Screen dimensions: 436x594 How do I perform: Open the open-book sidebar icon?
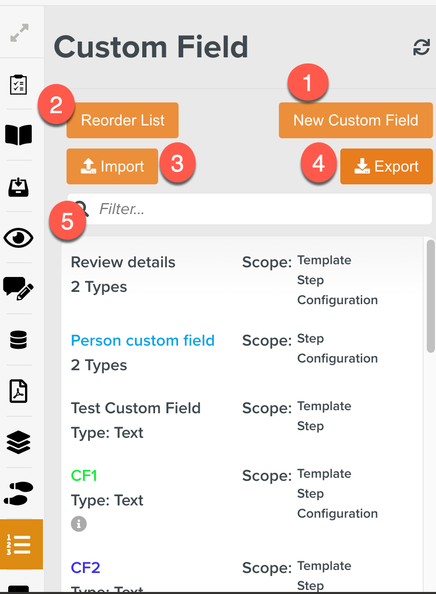pyautogui.click(x=18, y=135)
